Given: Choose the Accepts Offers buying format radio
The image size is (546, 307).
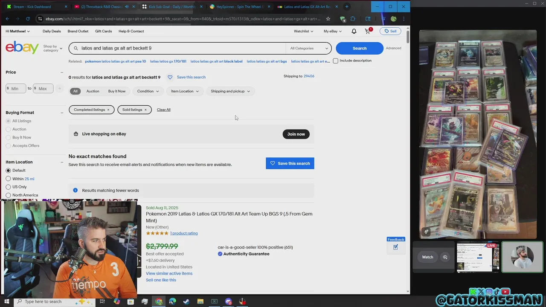Looking at the screenshot, I should [8, 146].
